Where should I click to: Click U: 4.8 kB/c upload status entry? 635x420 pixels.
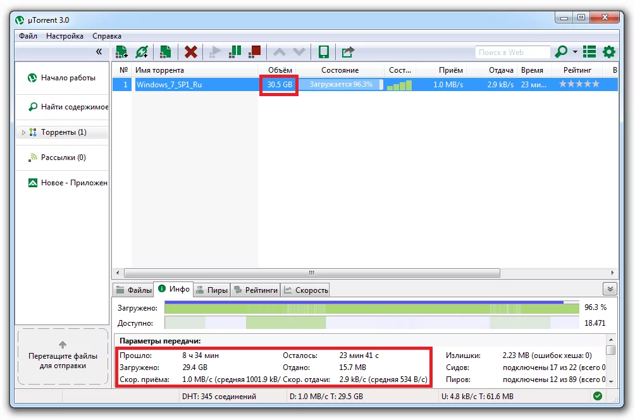478,397
